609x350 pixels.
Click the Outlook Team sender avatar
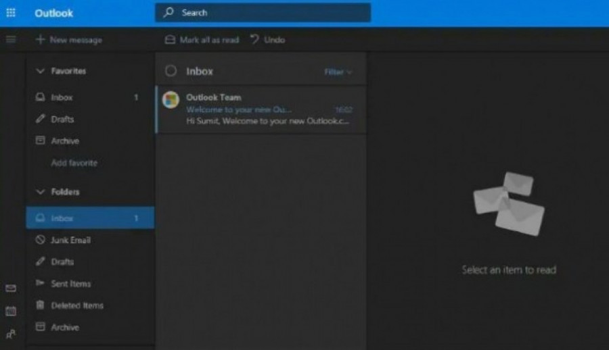[171, 100]
